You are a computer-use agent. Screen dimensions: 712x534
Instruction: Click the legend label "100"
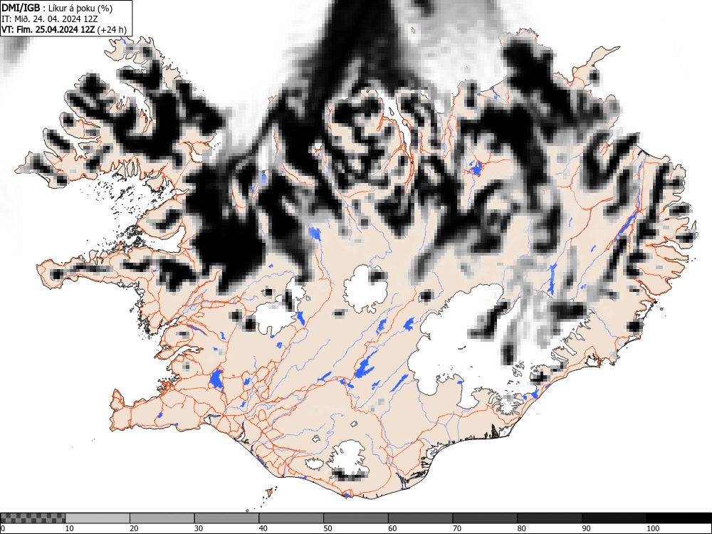652,528
